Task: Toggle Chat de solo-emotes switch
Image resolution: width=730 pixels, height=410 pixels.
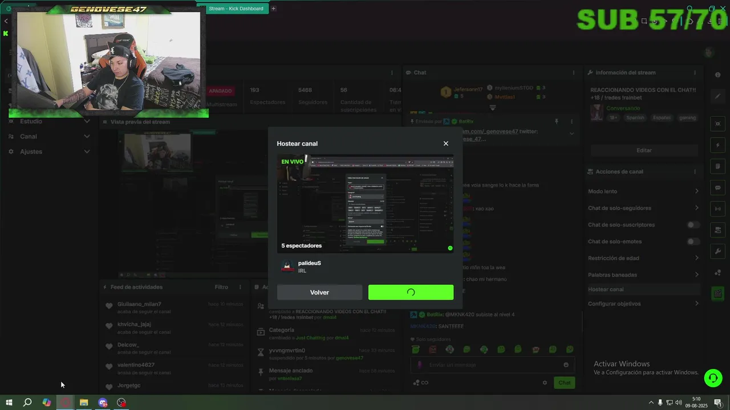Action: (x=693, y=241)
